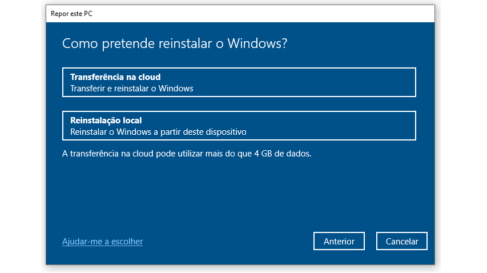Viewport: 487px width, 273px height.
Task: Open the Ajudar-me a escolher link
Action: tap(103, 242)
